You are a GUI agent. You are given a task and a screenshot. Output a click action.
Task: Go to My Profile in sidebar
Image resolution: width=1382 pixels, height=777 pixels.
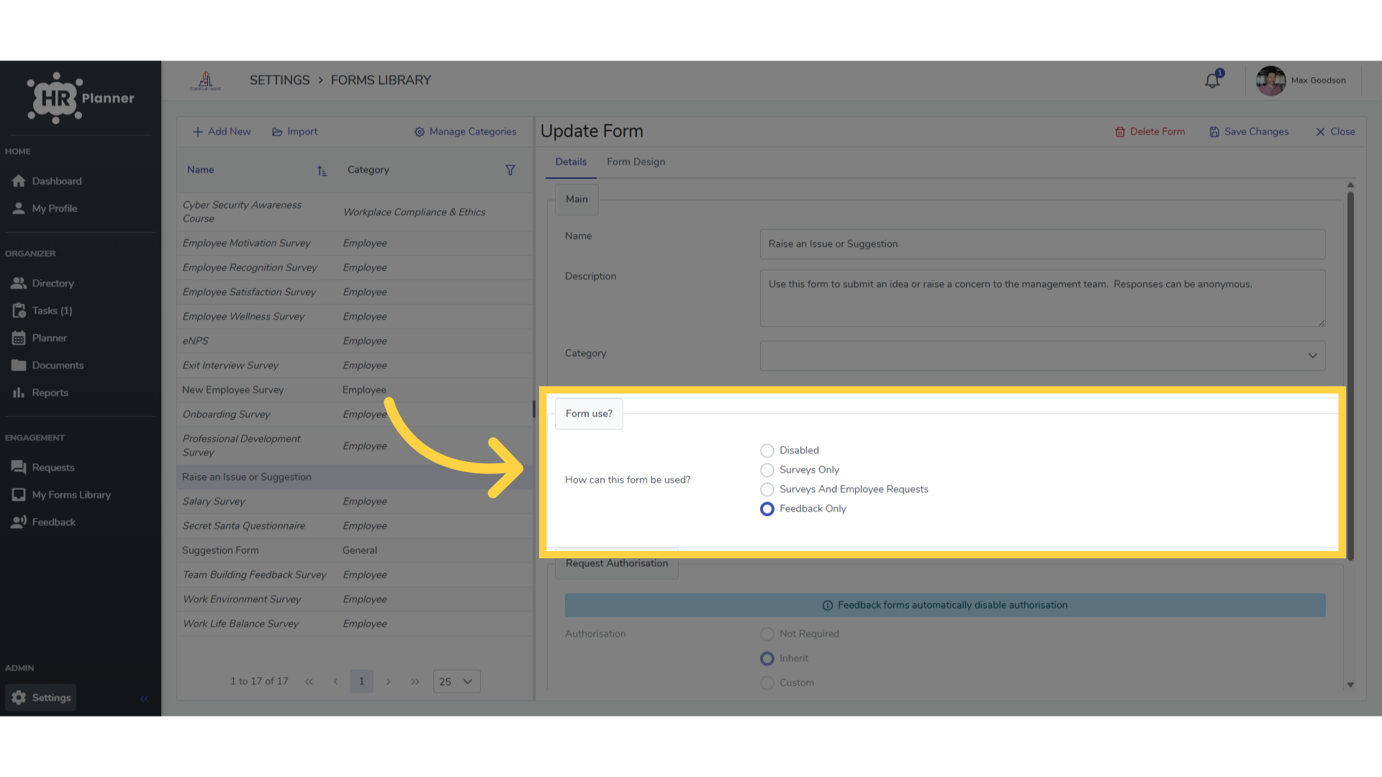point(45,209)
